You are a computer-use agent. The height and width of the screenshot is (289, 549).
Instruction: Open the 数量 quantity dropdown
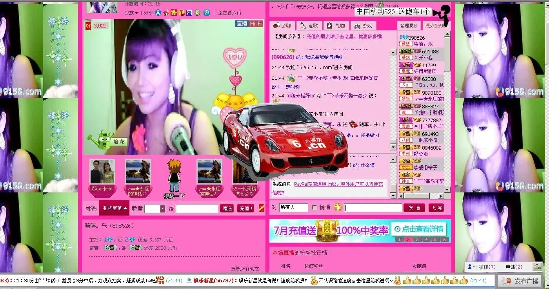coord(162,209)
